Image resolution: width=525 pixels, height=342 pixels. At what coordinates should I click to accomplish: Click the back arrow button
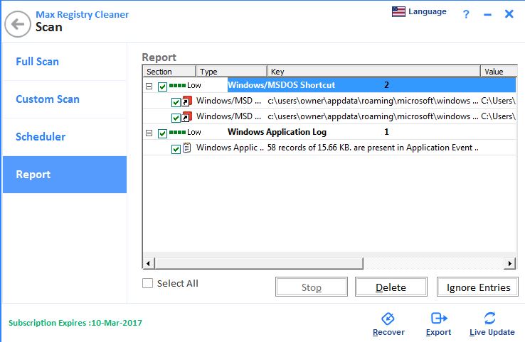click(x=18, y=24)
